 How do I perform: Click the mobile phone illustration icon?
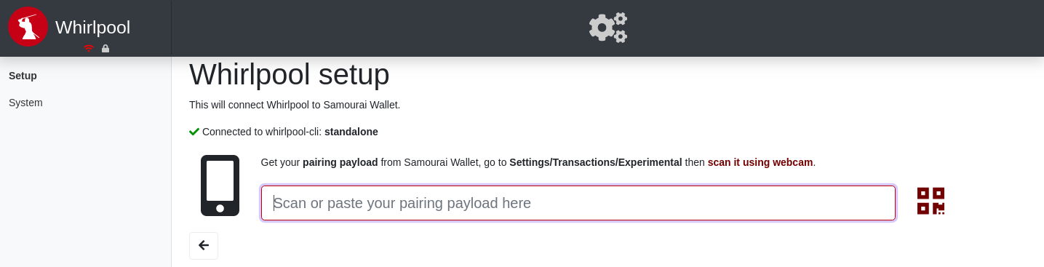pyautogui.click(x=220, y=186)
